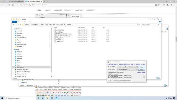Click New file icon in Allegro toolbar

click(x=38, y=92)
